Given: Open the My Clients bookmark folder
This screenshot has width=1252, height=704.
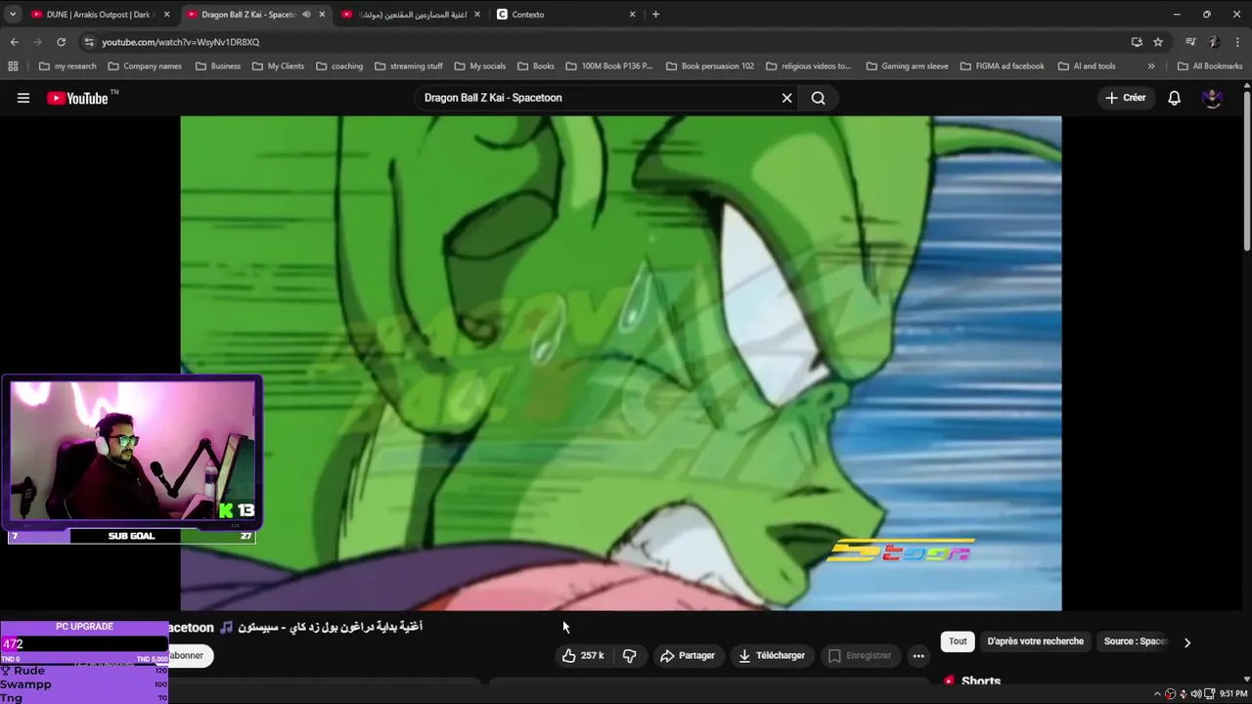Looking at the screenshot, I should coord(279,66).
